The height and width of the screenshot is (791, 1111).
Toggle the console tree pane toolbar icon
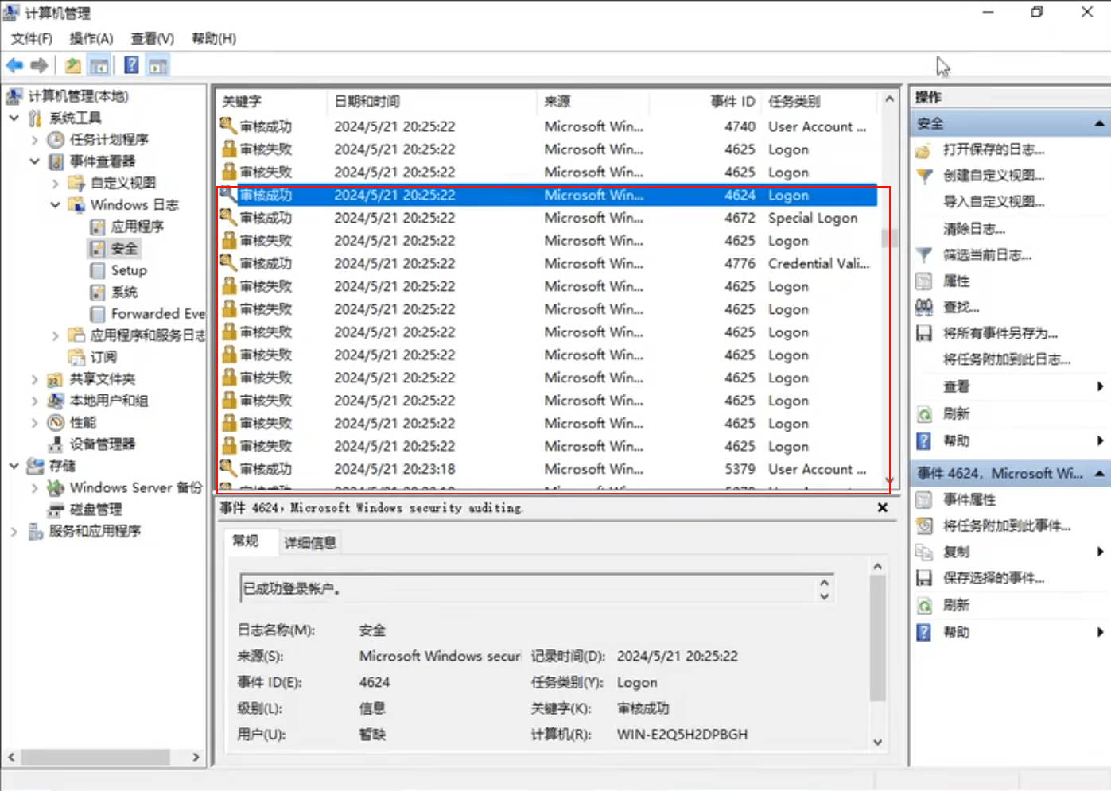pyautogui.click(x=99, y=65)
